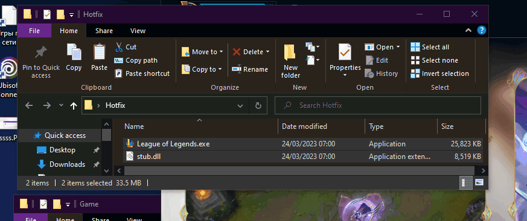Click the Open button in ribbon
The width and height of the screenshot is (527, 221).
pyautogui.click(x=380, y=47)
